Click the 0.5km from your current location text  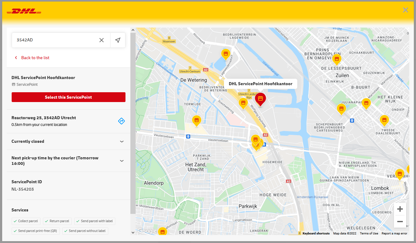(39, 125)
